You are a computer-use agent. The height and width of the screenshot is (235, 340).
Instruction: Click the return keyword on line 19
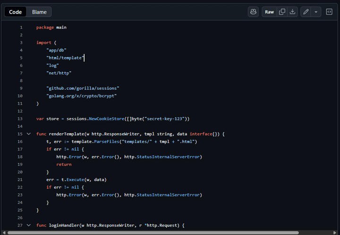point(64,164)
